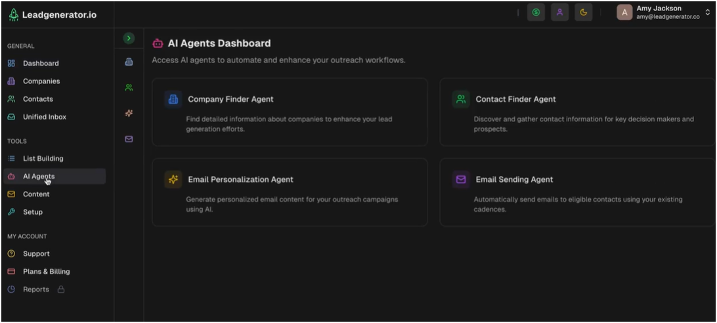
Task: Click the sparkle icon in the mini rail
Action: click(x=129, y=113)
